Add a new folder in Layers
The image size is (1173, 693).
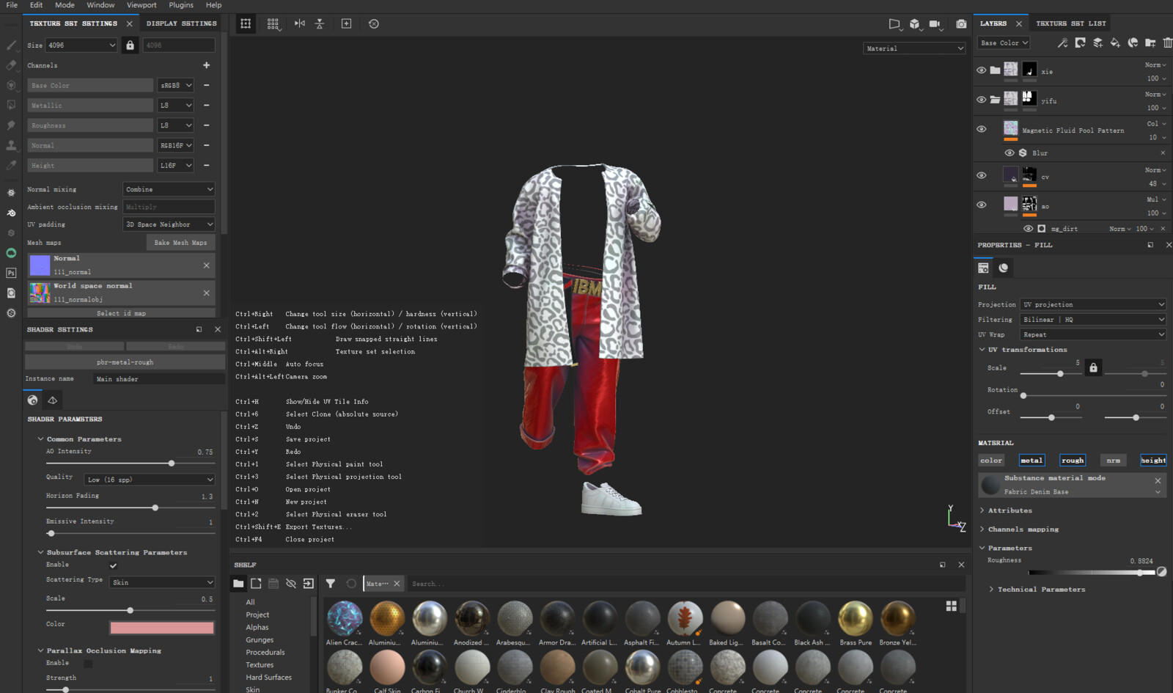pyautogui.click(x=1150, y=43)
